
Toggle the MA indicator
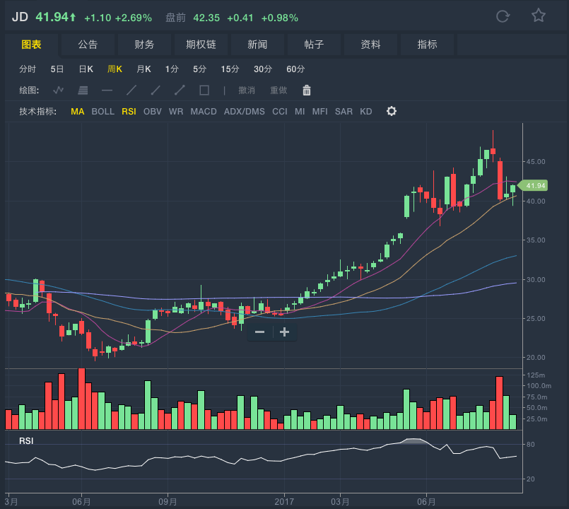click(x=77, y=112)
